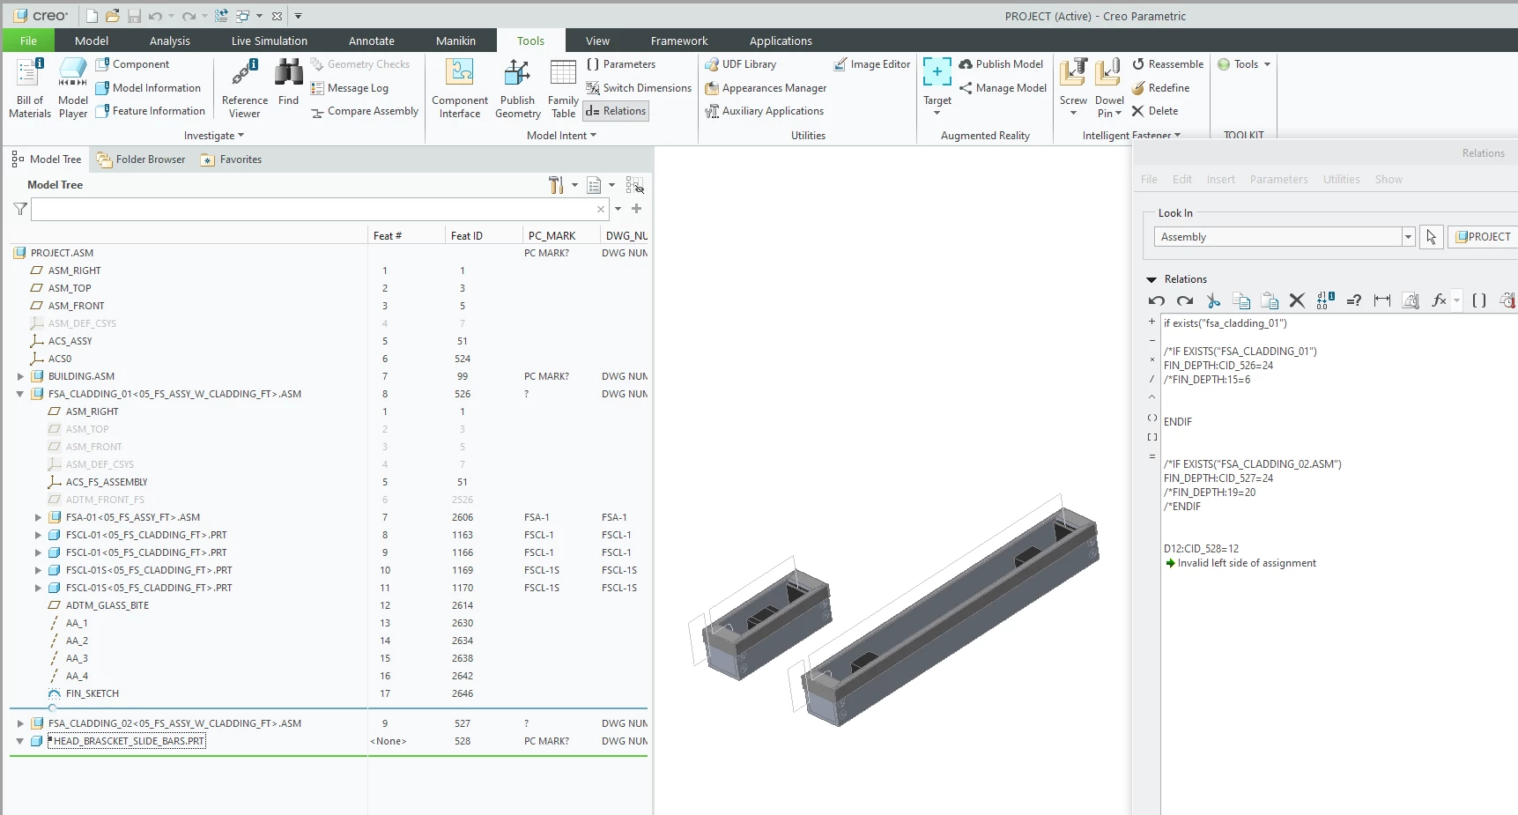Clear the model tree search field

(601, 209)
